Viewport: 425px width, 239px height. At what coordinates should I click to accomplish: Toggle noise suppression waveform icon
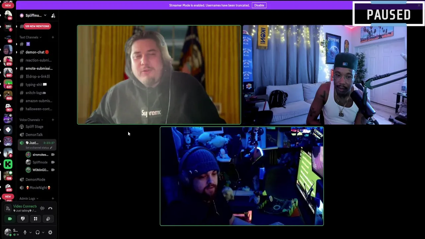pyautogui.click(x=42, y=208)
